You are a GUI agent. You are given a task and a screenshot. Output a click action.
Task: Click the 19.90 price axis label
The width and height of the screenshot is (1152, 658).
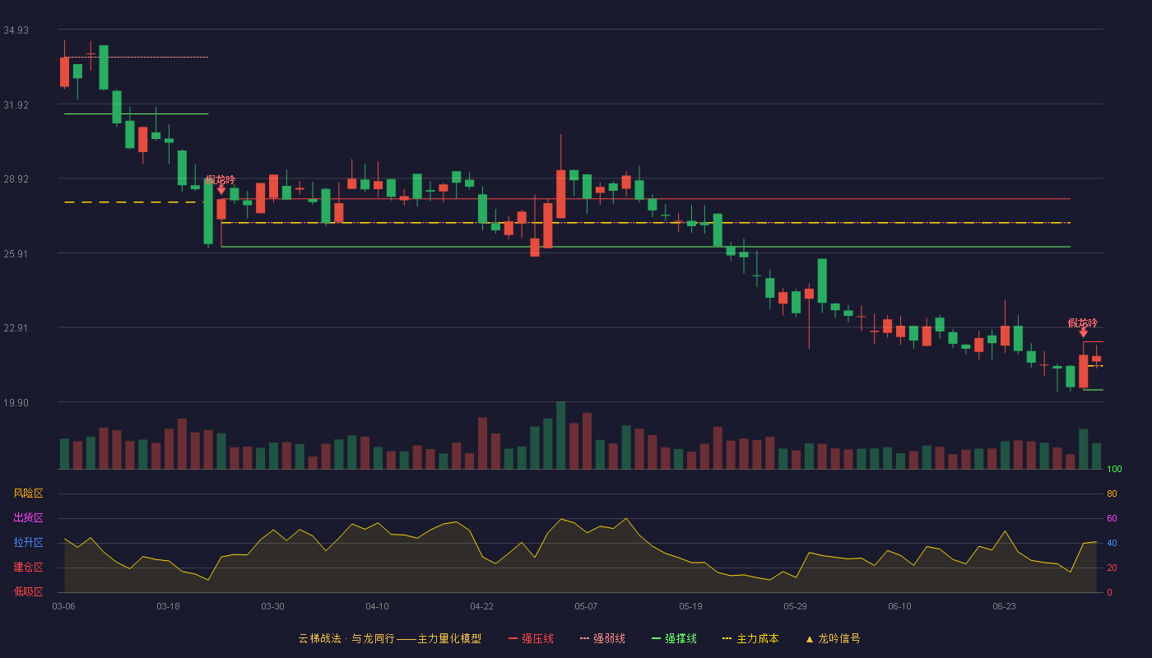click(16, 402)
